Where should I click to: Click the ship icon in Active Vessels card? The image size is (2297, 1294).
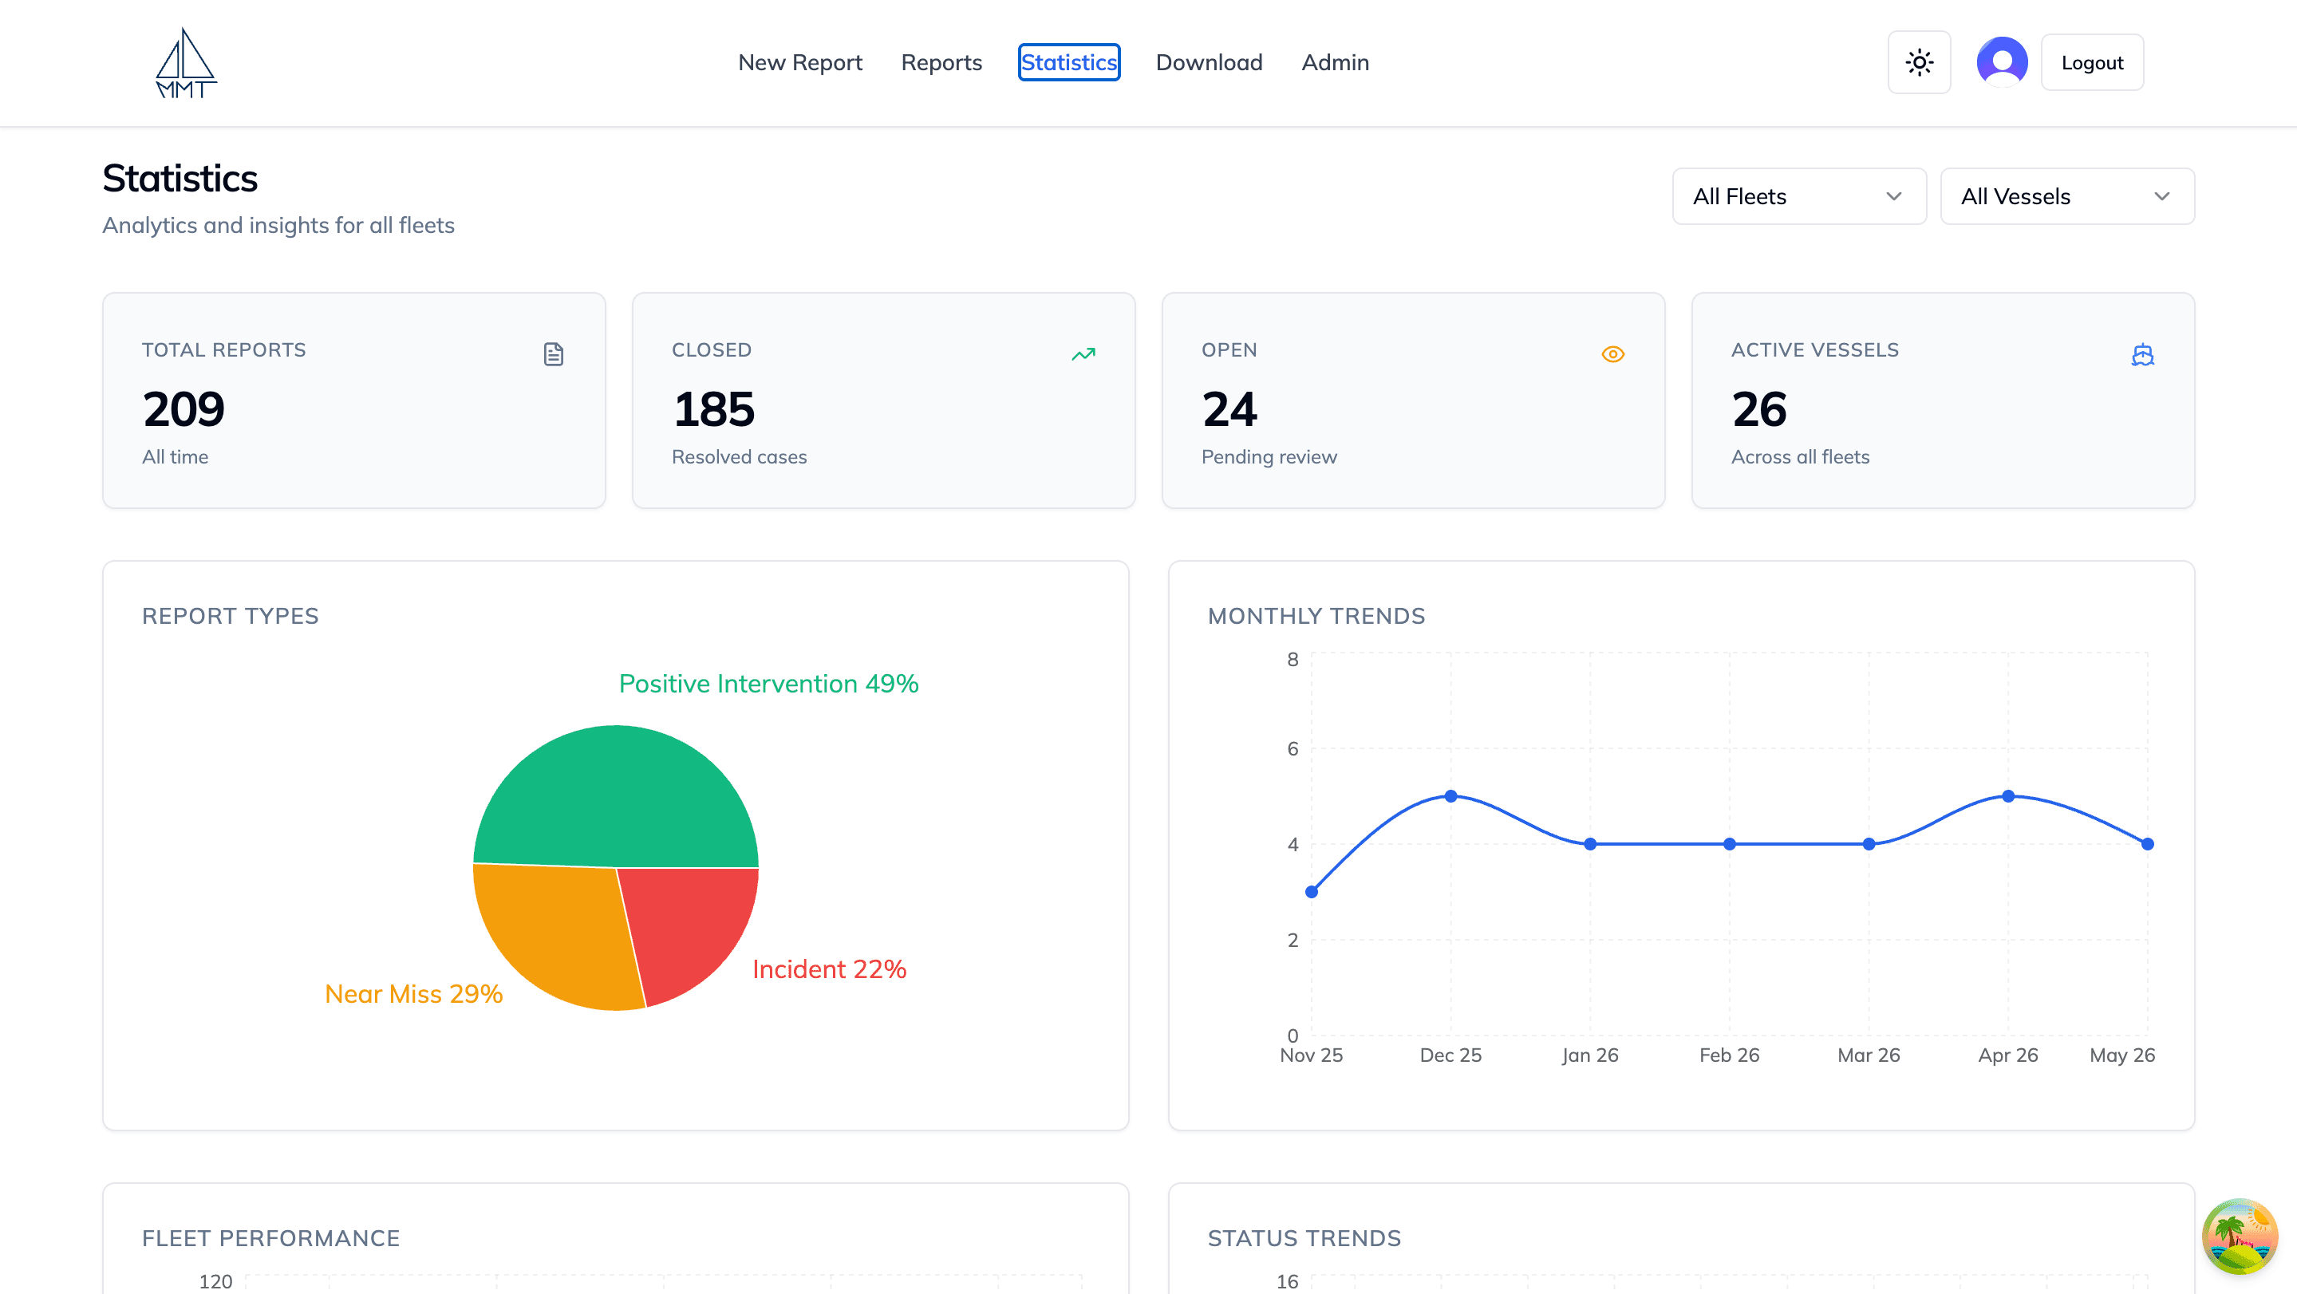pyautogui.click(x=2143, y=355)
